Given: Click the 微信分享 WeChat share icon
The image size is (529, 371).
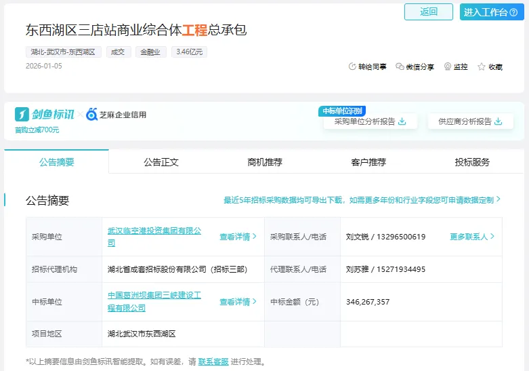Looking at the screenshot, I should click(400, 66).
